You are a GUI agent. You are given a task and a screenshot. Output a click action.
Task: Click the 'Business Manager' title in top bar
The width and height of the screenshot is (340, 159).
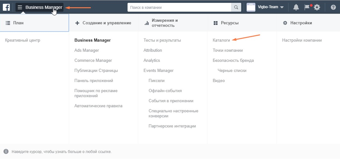(44, 7)
